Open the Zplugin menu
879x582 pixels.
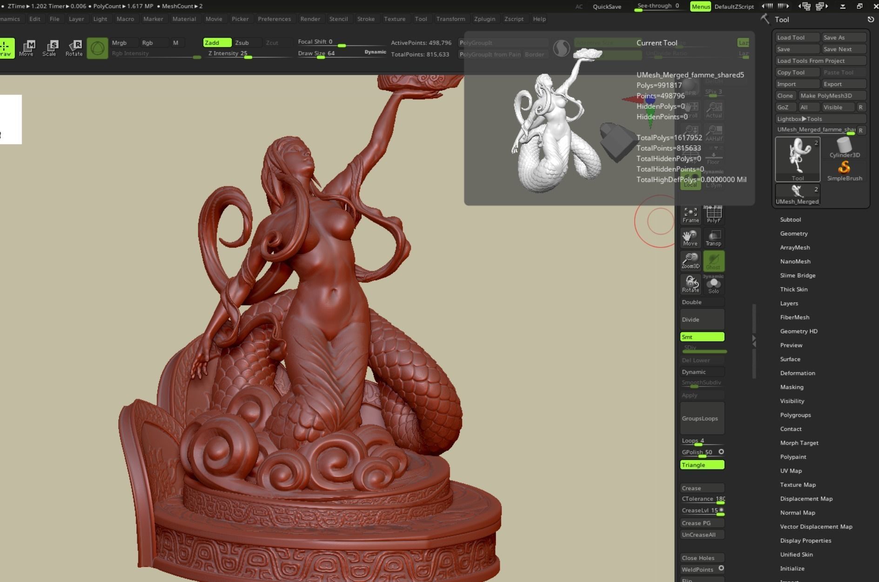click(x=484, y=19)
